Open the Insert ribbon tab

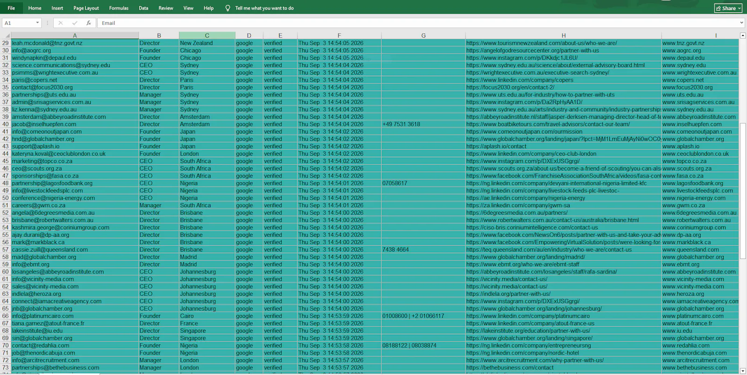pyautogui.click(x=57, y=8)
